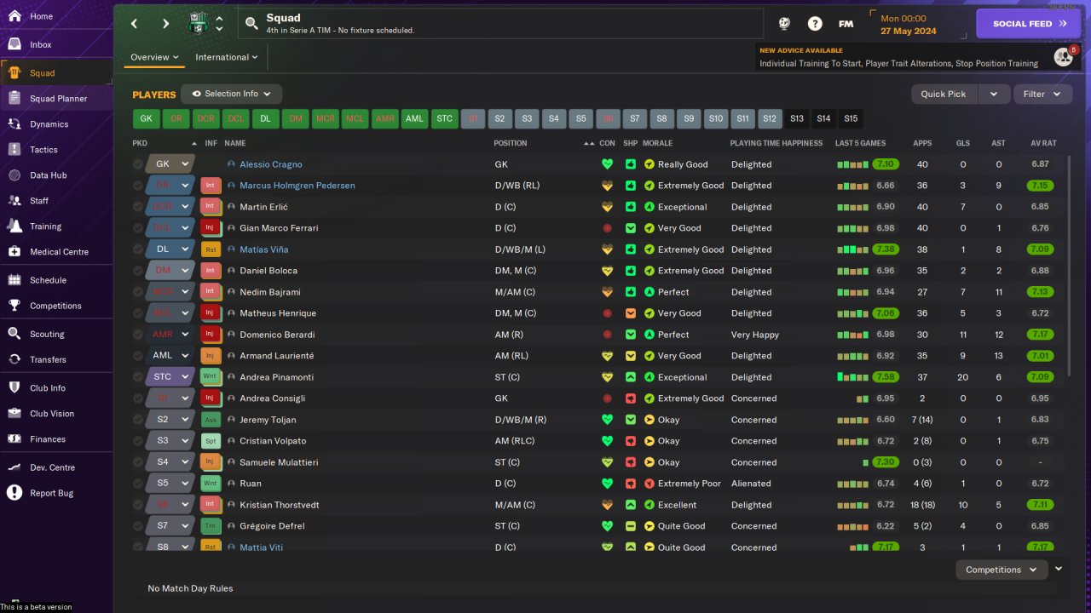
Task: Click the Int status icon for Marcus Holmgren Pedersen
Action: point(211,186)
